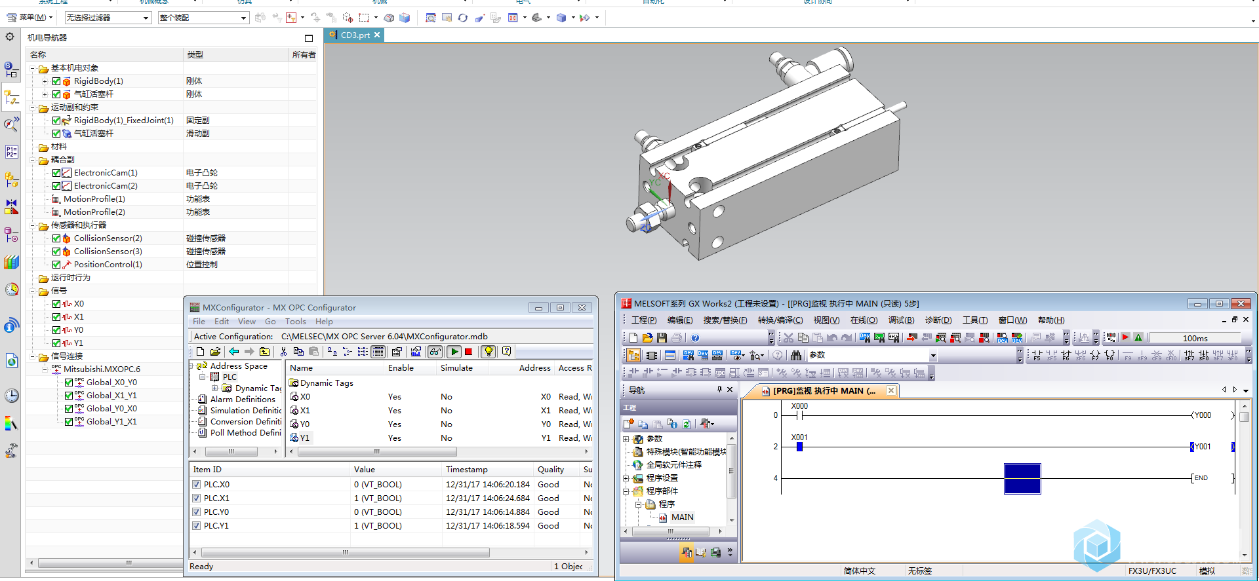Viewport: 1259px width, 581px height.
Task: Click binoculars find icon in GX Works2
Action: click(796, 355)
